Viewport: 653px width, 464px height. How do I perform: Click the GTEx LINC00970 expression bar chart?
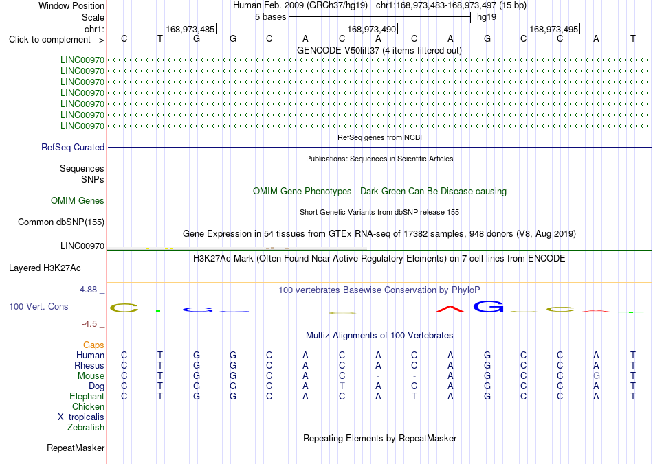coord(237,248)
